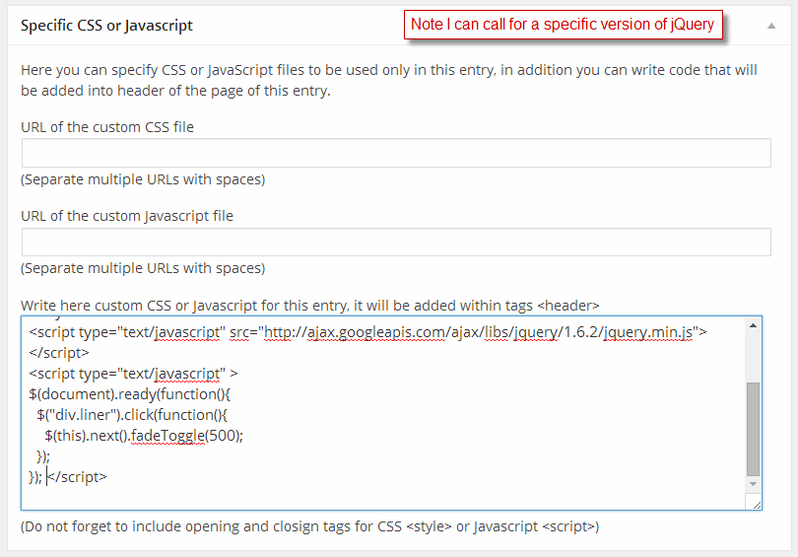Click the scrollbar track above the thumb

tap(754, 357)
